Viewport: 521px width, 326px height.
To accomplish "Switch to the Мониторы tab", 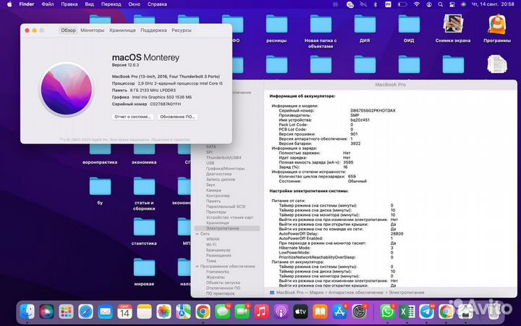I will (93, 30).
